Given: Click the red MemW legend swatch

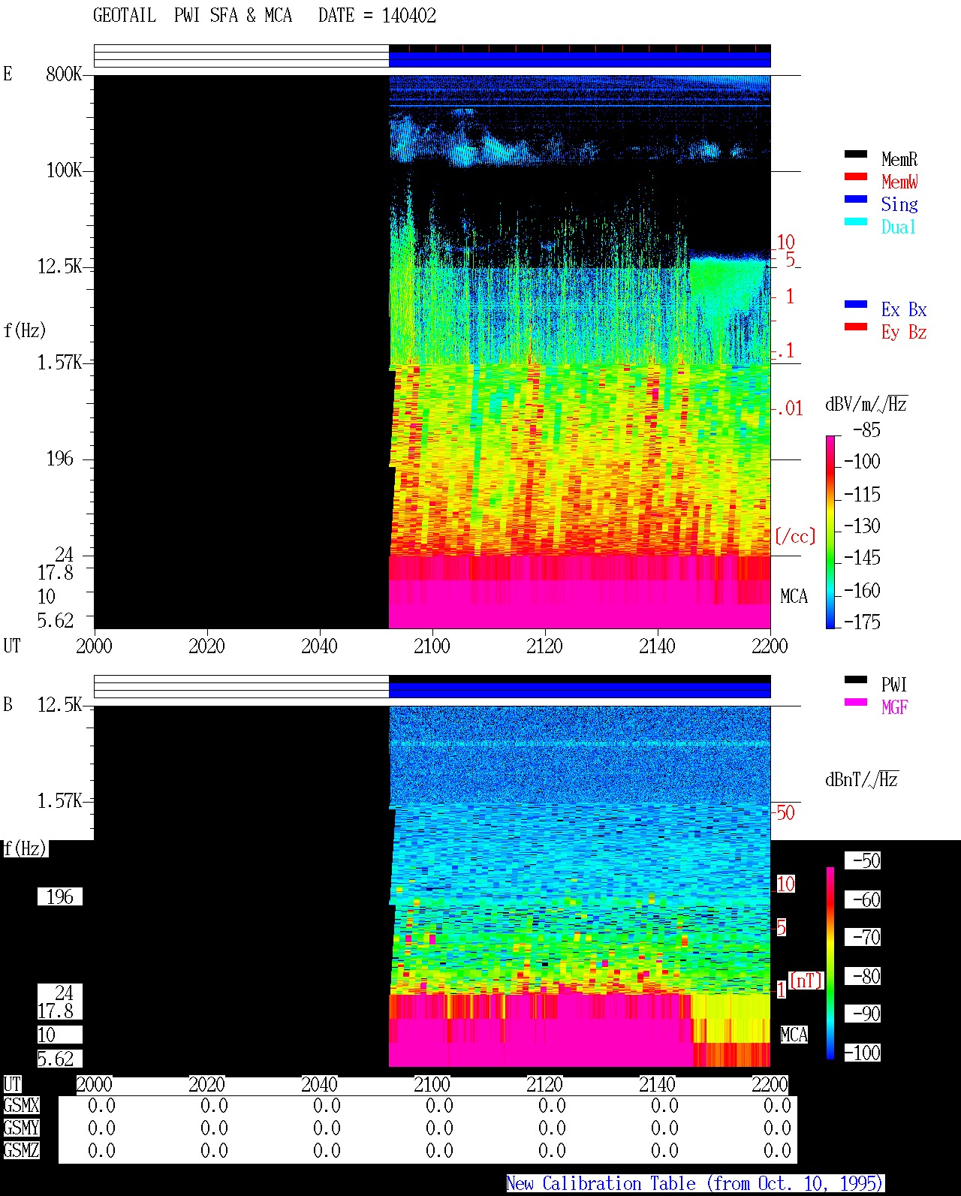Looking at the screenshot, I should [x=856, y=177].
